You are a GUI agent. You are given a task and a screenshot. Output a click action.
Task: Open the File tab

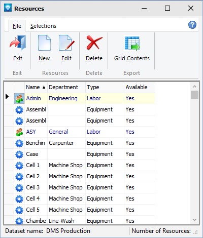pos(17,26)
